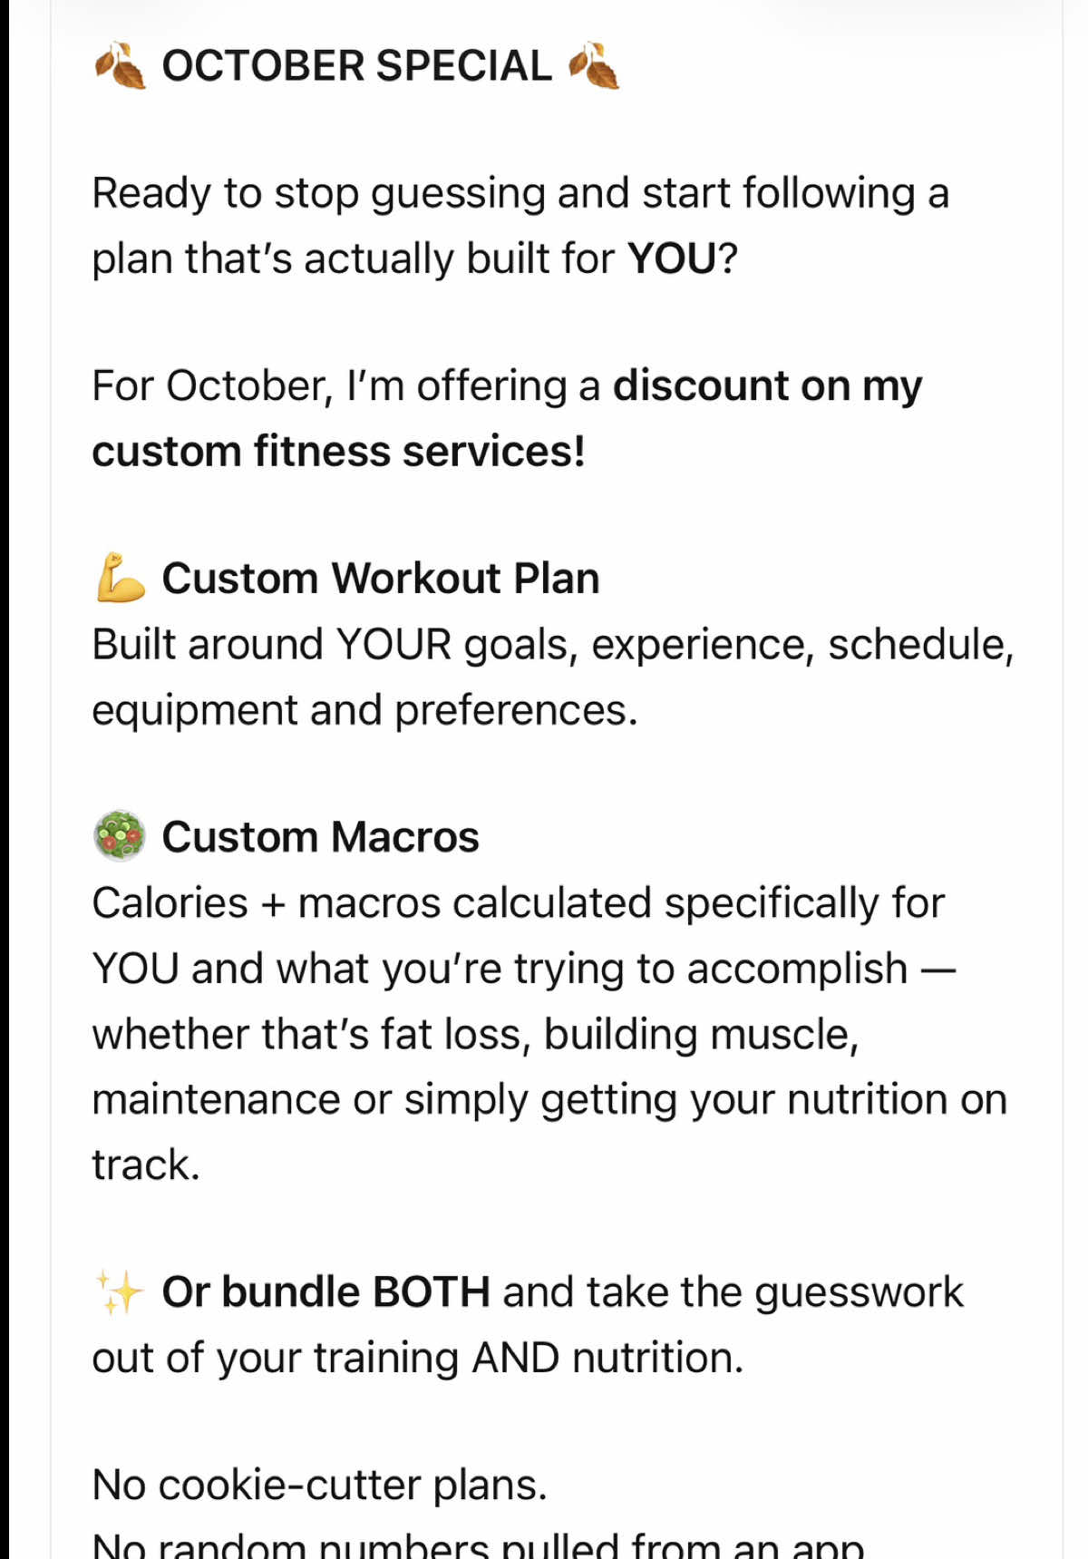This screenshot has width=1088, height=1559.
Task: Select the OCTOBER SPECIAL heading
Action: 357,66
